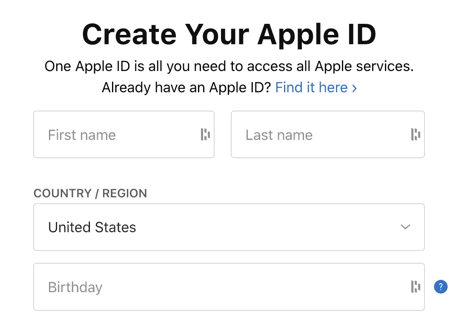Click the "United States" selected value text
459x330 pixels.
92,228
